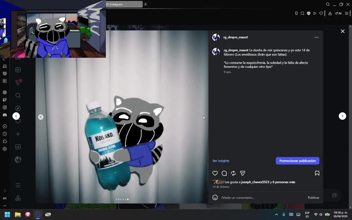
Task: Like the post with the heart icon
Action: (215, 173)
